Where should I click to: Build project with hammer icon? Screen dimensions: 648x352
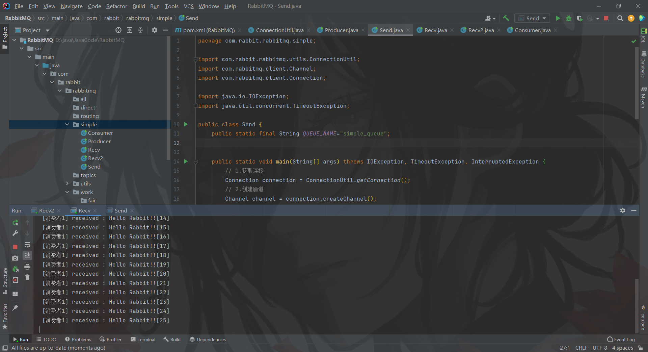pyautogui.click(x=506, y=18)
